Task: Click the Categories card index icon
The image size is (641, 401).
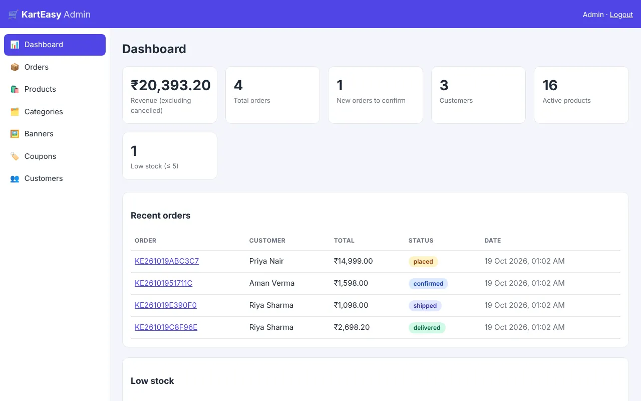Action: 15,112
